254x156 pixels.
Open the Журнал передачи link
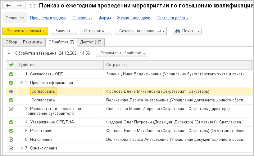pos(134,18)
